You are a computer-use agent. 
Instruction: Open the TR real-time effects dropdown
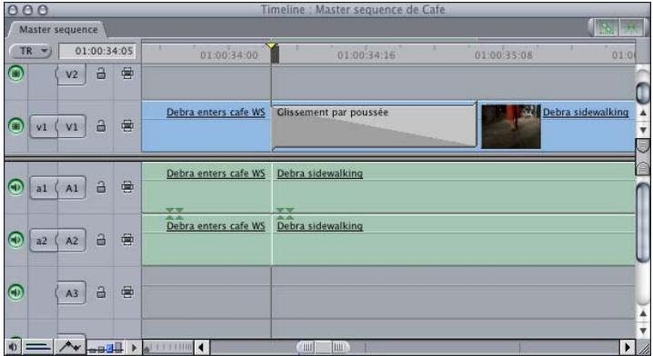coord(30,51)
